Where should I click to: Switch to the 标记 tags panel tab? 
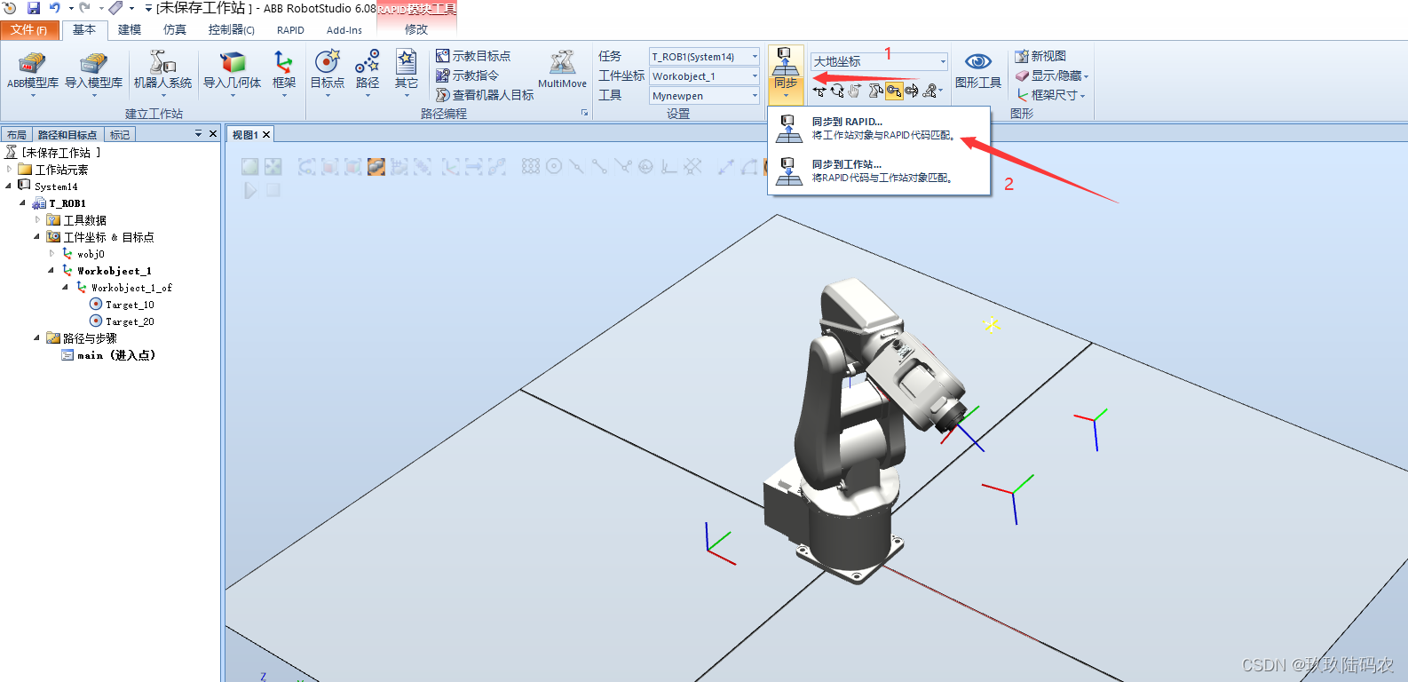click(x=120, y=134)
